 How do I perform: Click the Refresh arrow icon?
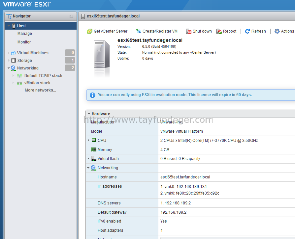247,31
